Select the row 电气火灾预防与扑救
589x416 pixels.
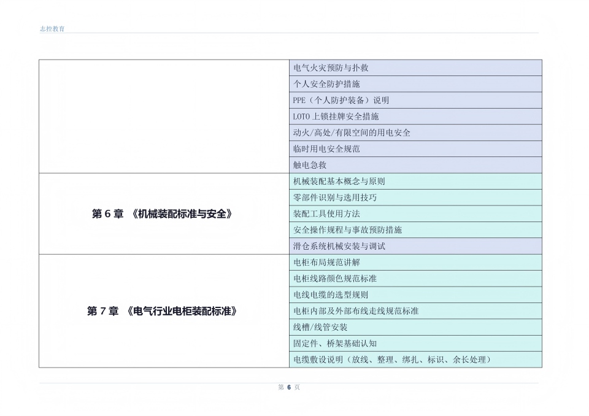[x=415, y=68]
